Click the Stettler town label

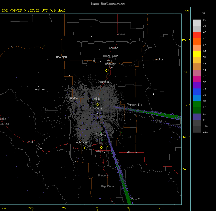coord(159,59)
